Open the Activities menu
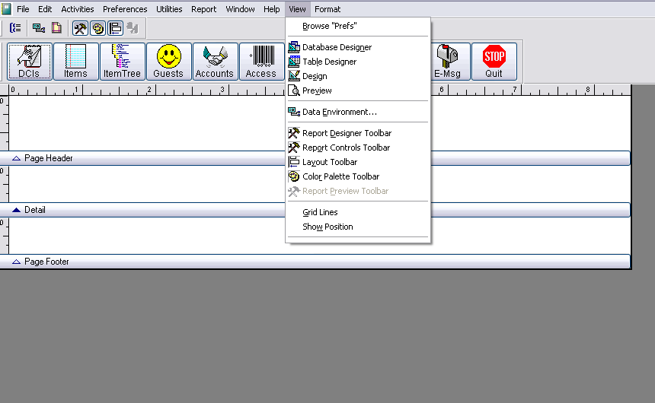Screen dimensions: 655x403 point(77,9)
